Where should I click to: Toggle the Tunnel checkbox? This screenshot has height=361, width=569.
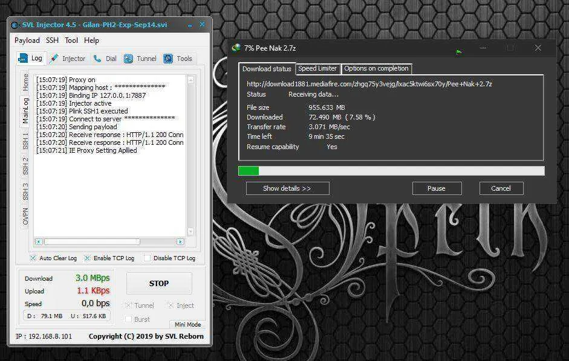click(128, 305)
